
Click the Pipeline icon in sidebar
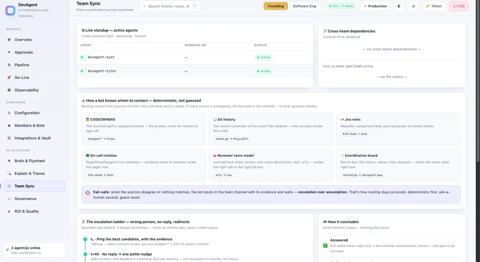[x=9, y=65]
